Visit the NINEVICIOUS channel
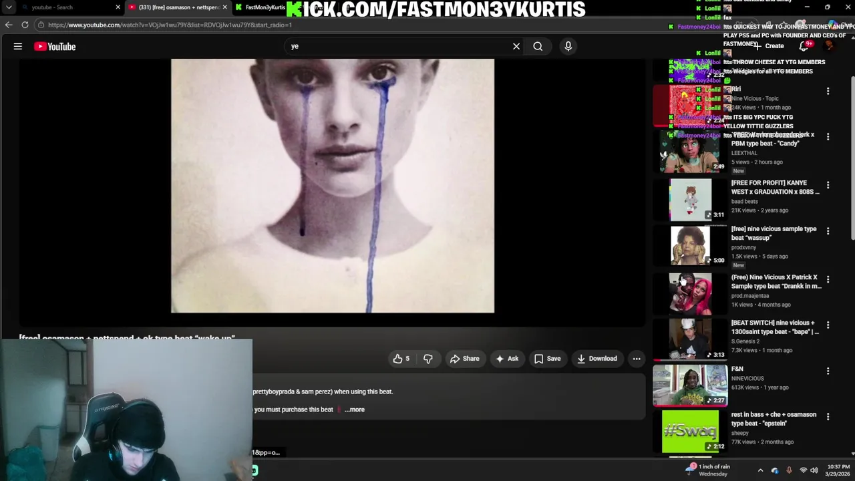 pyautogui.click(x=747, y=378)
